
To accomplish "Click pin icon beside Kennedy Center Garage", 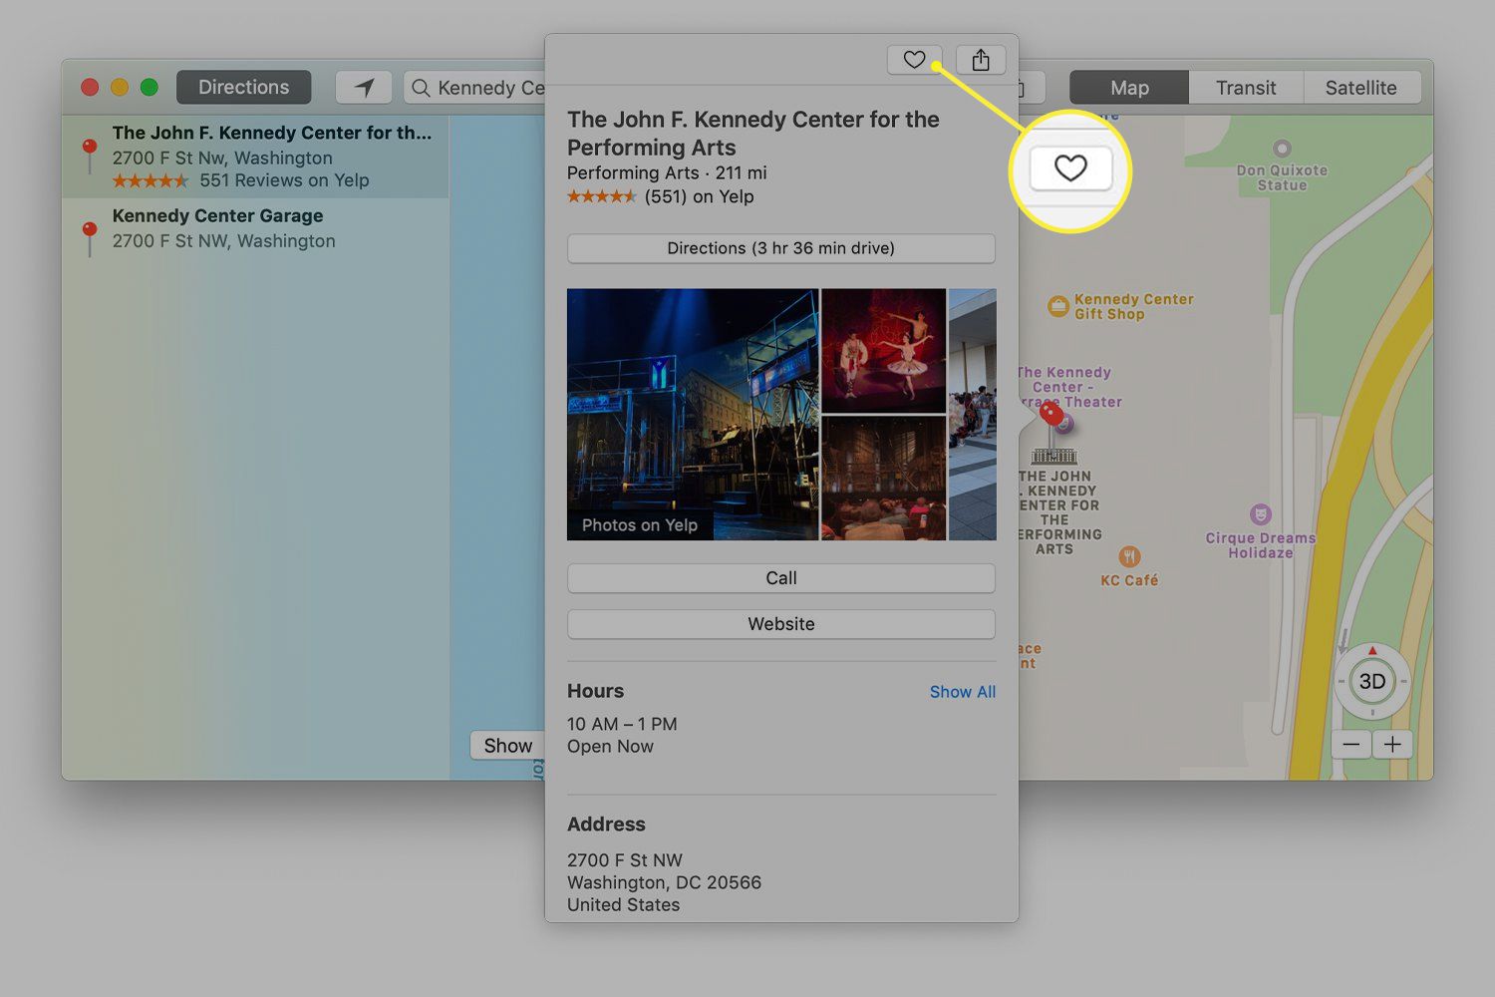I will 90,237.
